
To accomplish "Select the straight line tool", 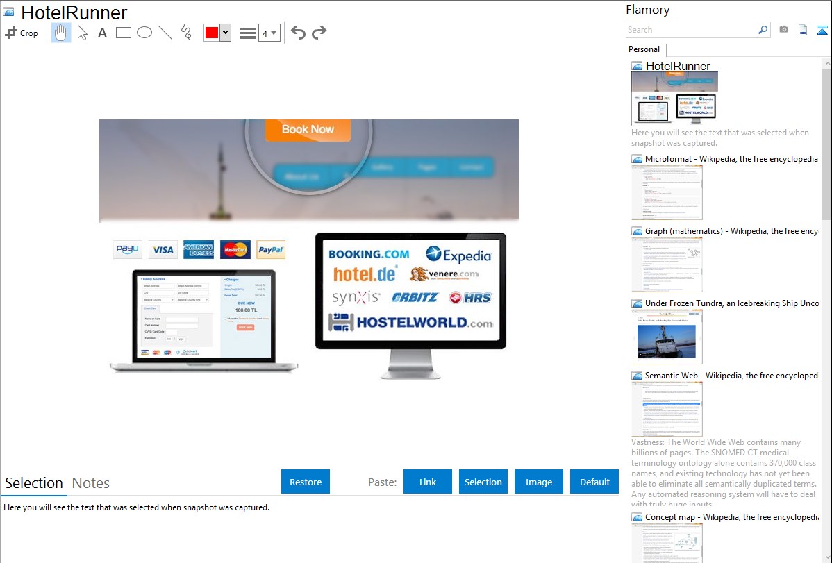I will pyautogui.click(x=165, y=33).
